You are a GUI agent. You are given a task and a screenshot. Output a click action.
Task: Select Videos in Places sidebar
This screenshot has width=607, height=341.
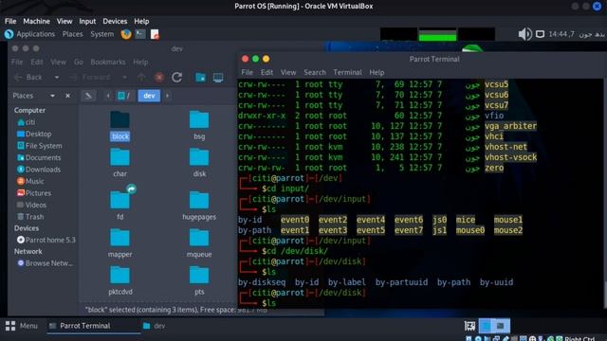pyautogui.click(x=31, y=205)
